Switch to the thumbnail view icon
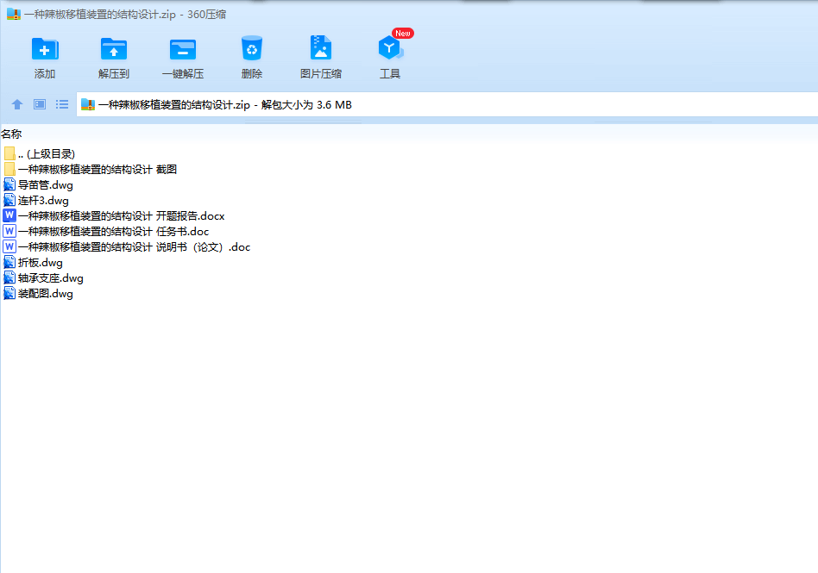 click(40, 105)
